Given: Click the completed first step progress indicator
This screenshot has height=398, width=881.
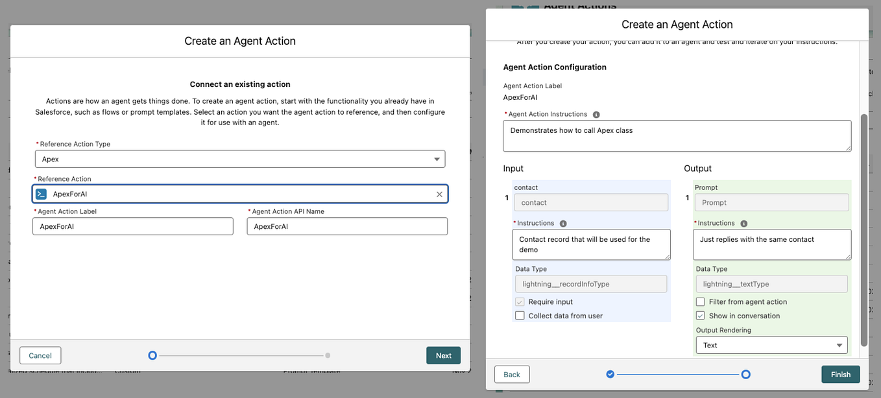Looking at the screenshot, I should pos(610,374).
